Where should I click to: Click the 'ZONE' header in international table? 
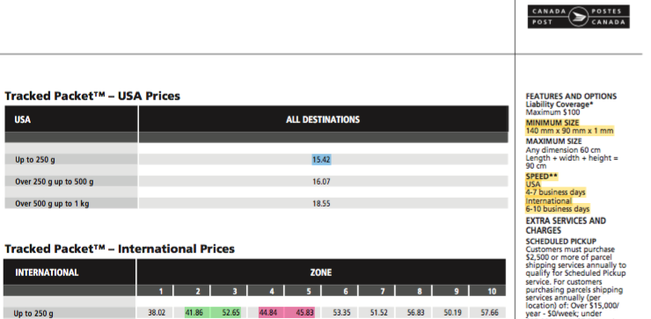(x=321, y=272)
